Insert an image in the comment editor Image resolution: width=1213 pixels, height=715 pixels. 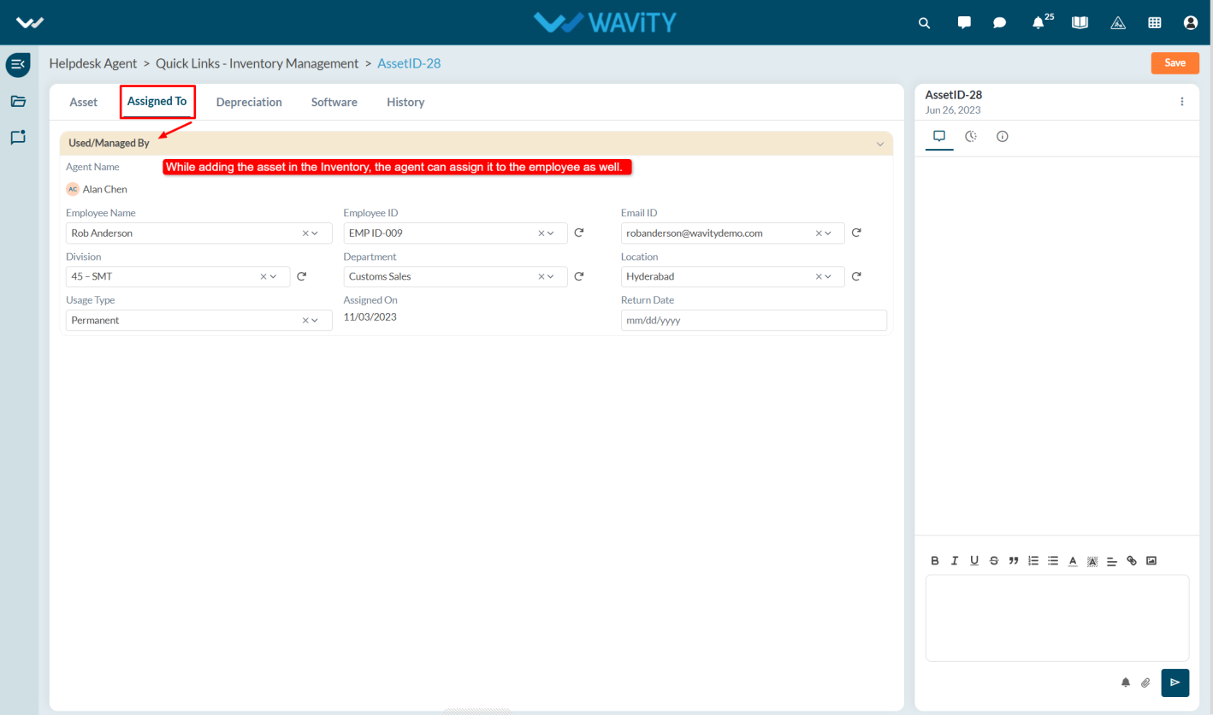(x=1151, y=561)
